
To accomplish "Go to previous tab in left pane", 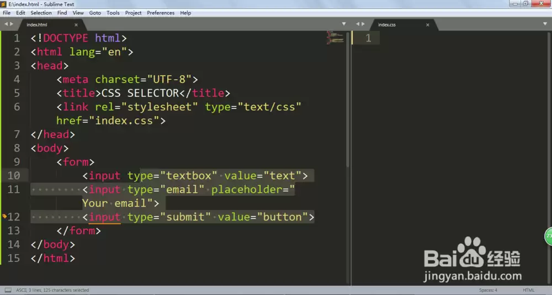I will pyautogui.click(x=6, y=24).
